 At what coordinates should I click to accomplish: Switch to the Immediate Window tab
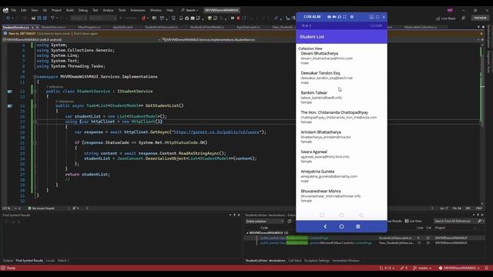[x=346, y=261]
